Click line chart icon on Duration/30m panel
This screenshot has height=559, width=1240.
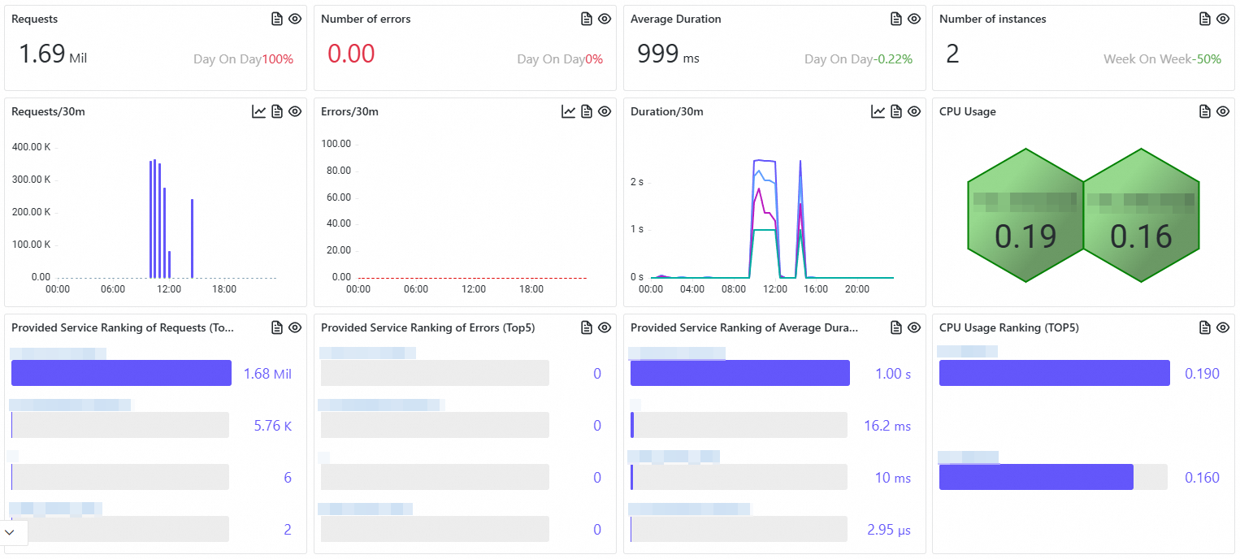(878, 111)
